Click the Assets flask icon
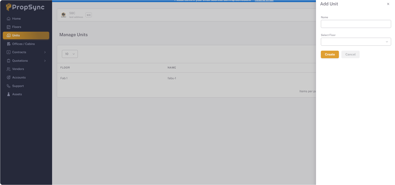 coord(8,94)
